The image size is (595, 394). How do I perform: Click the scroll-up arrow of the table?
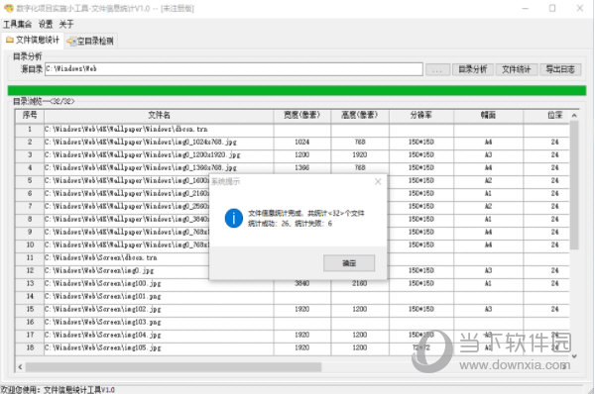pos(574,115)
